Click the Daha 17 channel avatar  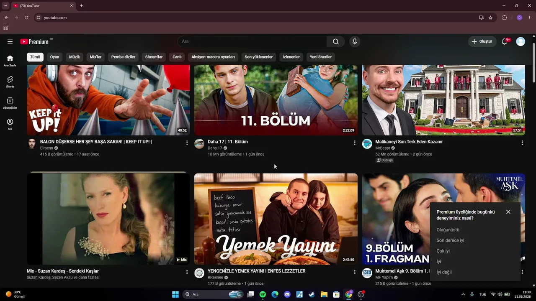[199, 144]
